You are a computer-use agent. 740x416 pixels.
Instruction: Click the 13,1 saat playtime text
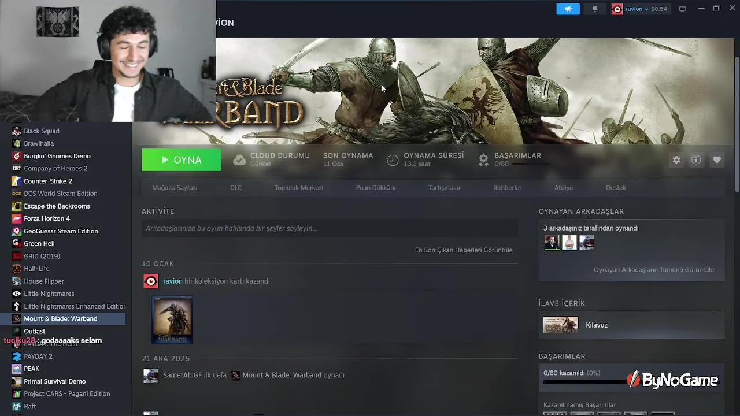pyautogui.click(x=417, y=164)
